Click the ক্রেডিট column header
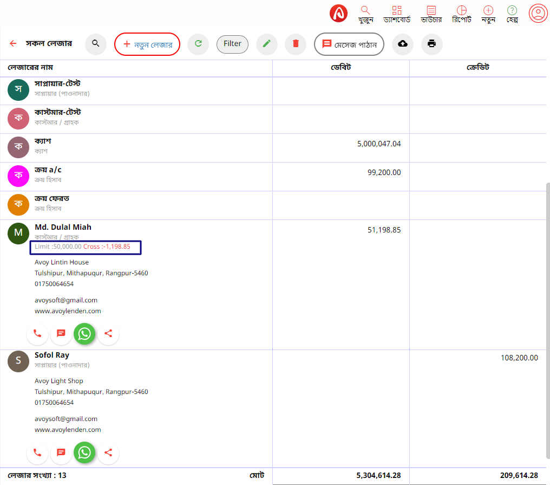 (x=478, y=67)
